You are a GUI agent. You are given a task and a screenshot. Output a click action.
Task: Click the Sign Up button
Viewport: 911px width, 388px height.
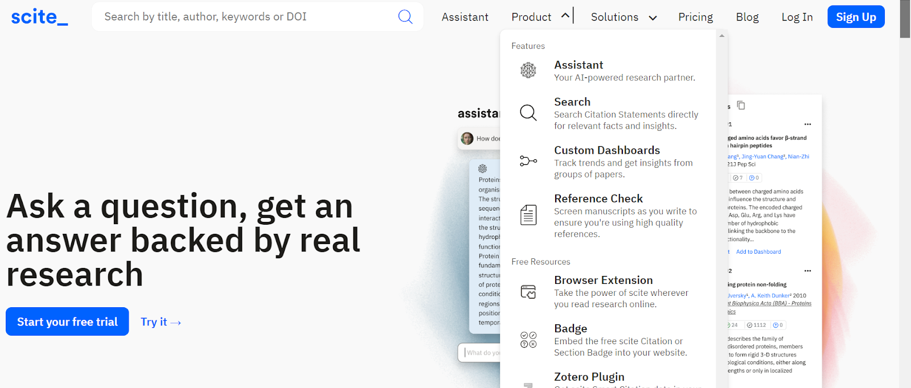[856, 16]
